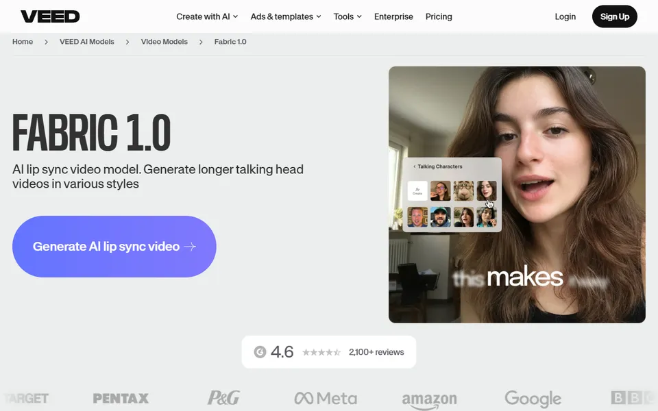Viewport: 658px width, 411px height.
Task: Click the Talking Characters hero video thumbnail
Action: [517, 195]
